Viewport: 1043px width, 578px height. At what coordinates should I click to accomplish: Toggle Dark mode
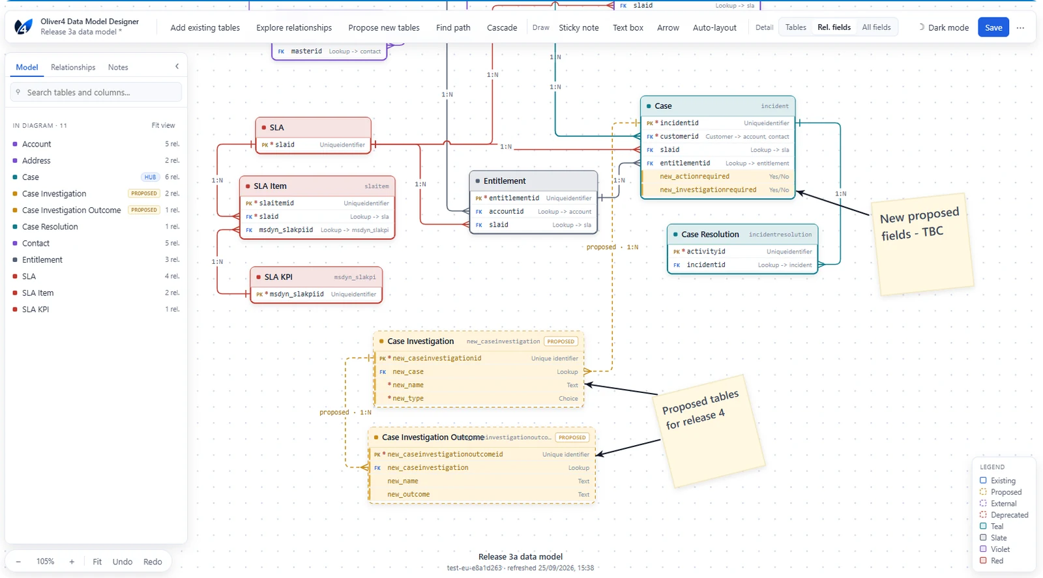pyautogui.click(x=943, y=27)
